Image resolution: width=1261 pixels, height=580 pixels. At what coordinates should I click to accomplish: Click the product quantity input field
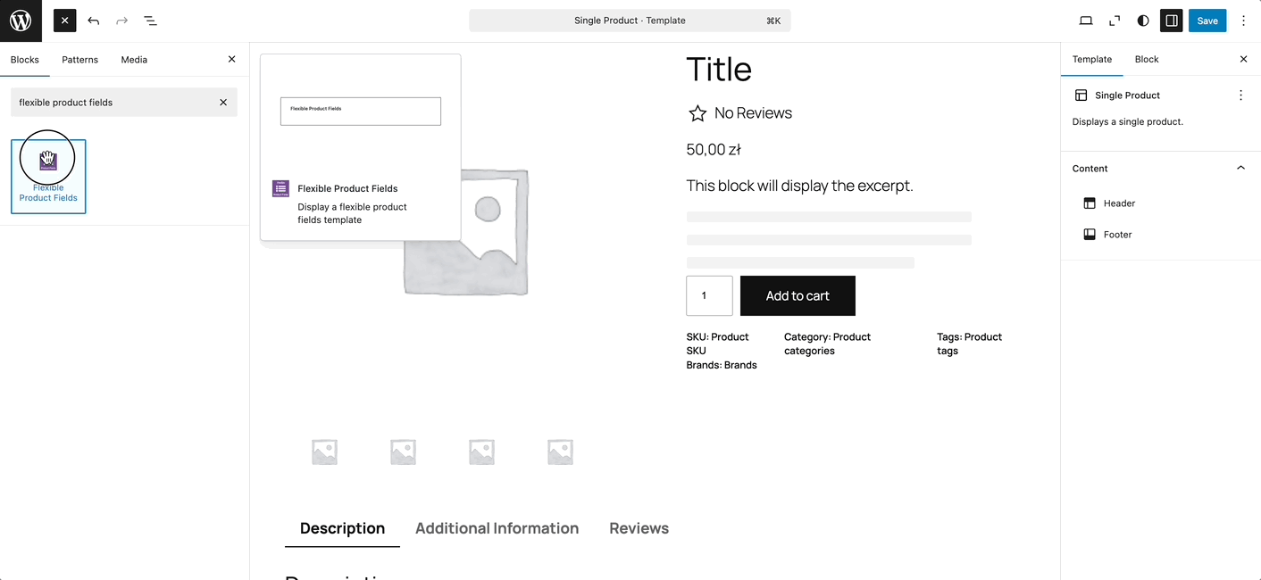click(709, 295)
